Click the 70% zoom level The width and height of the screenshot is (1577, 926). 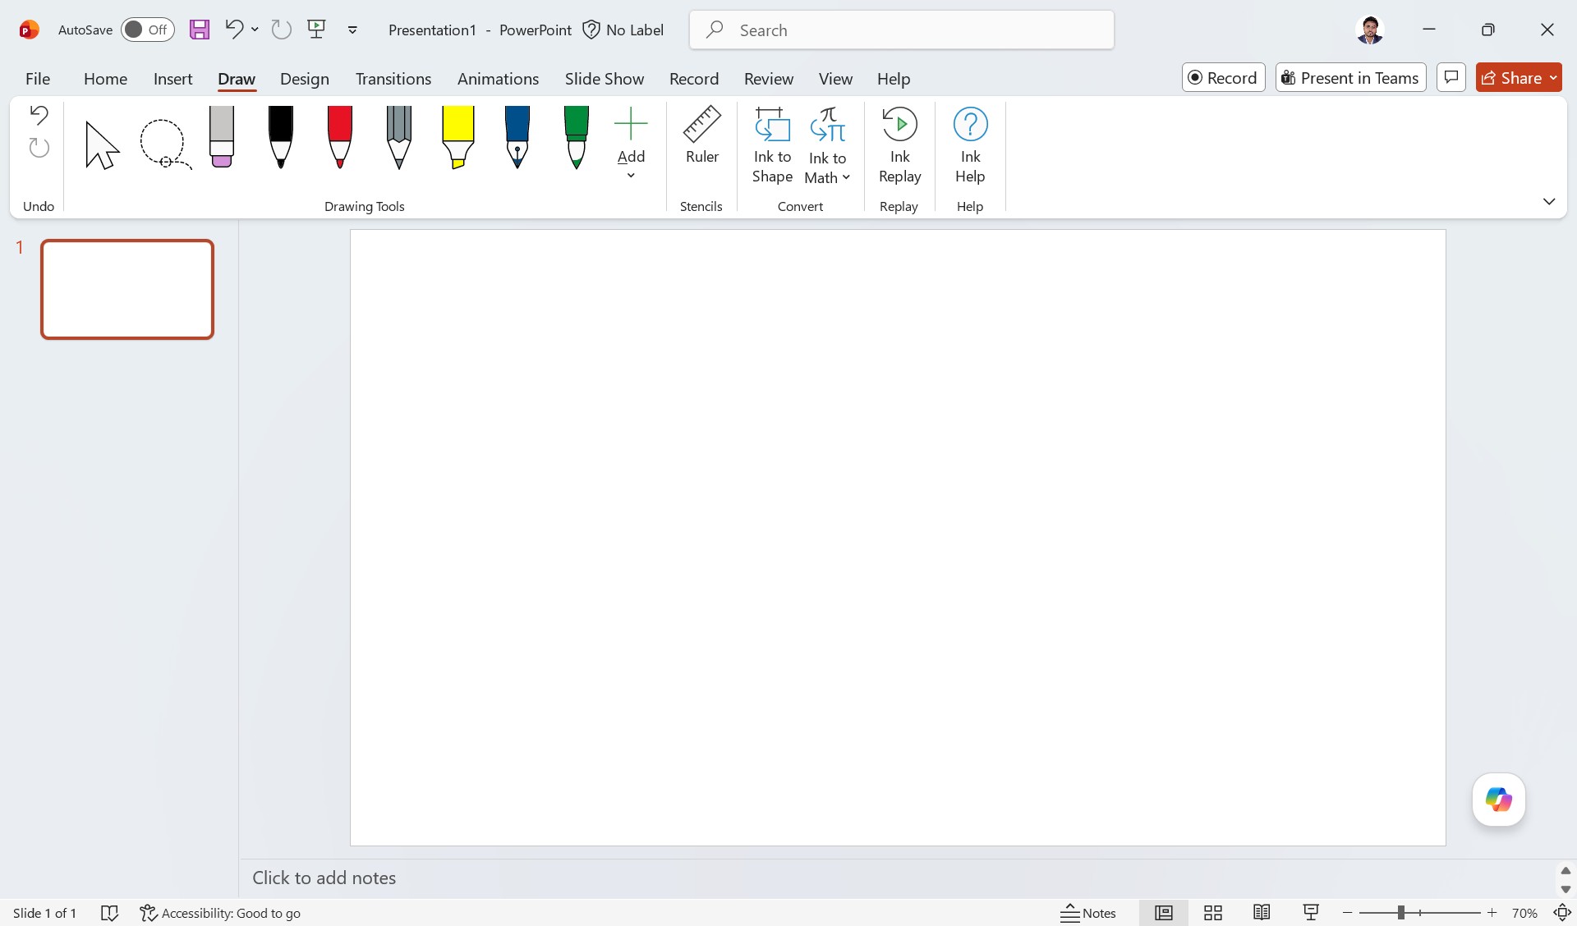(x=1524, y=913)
